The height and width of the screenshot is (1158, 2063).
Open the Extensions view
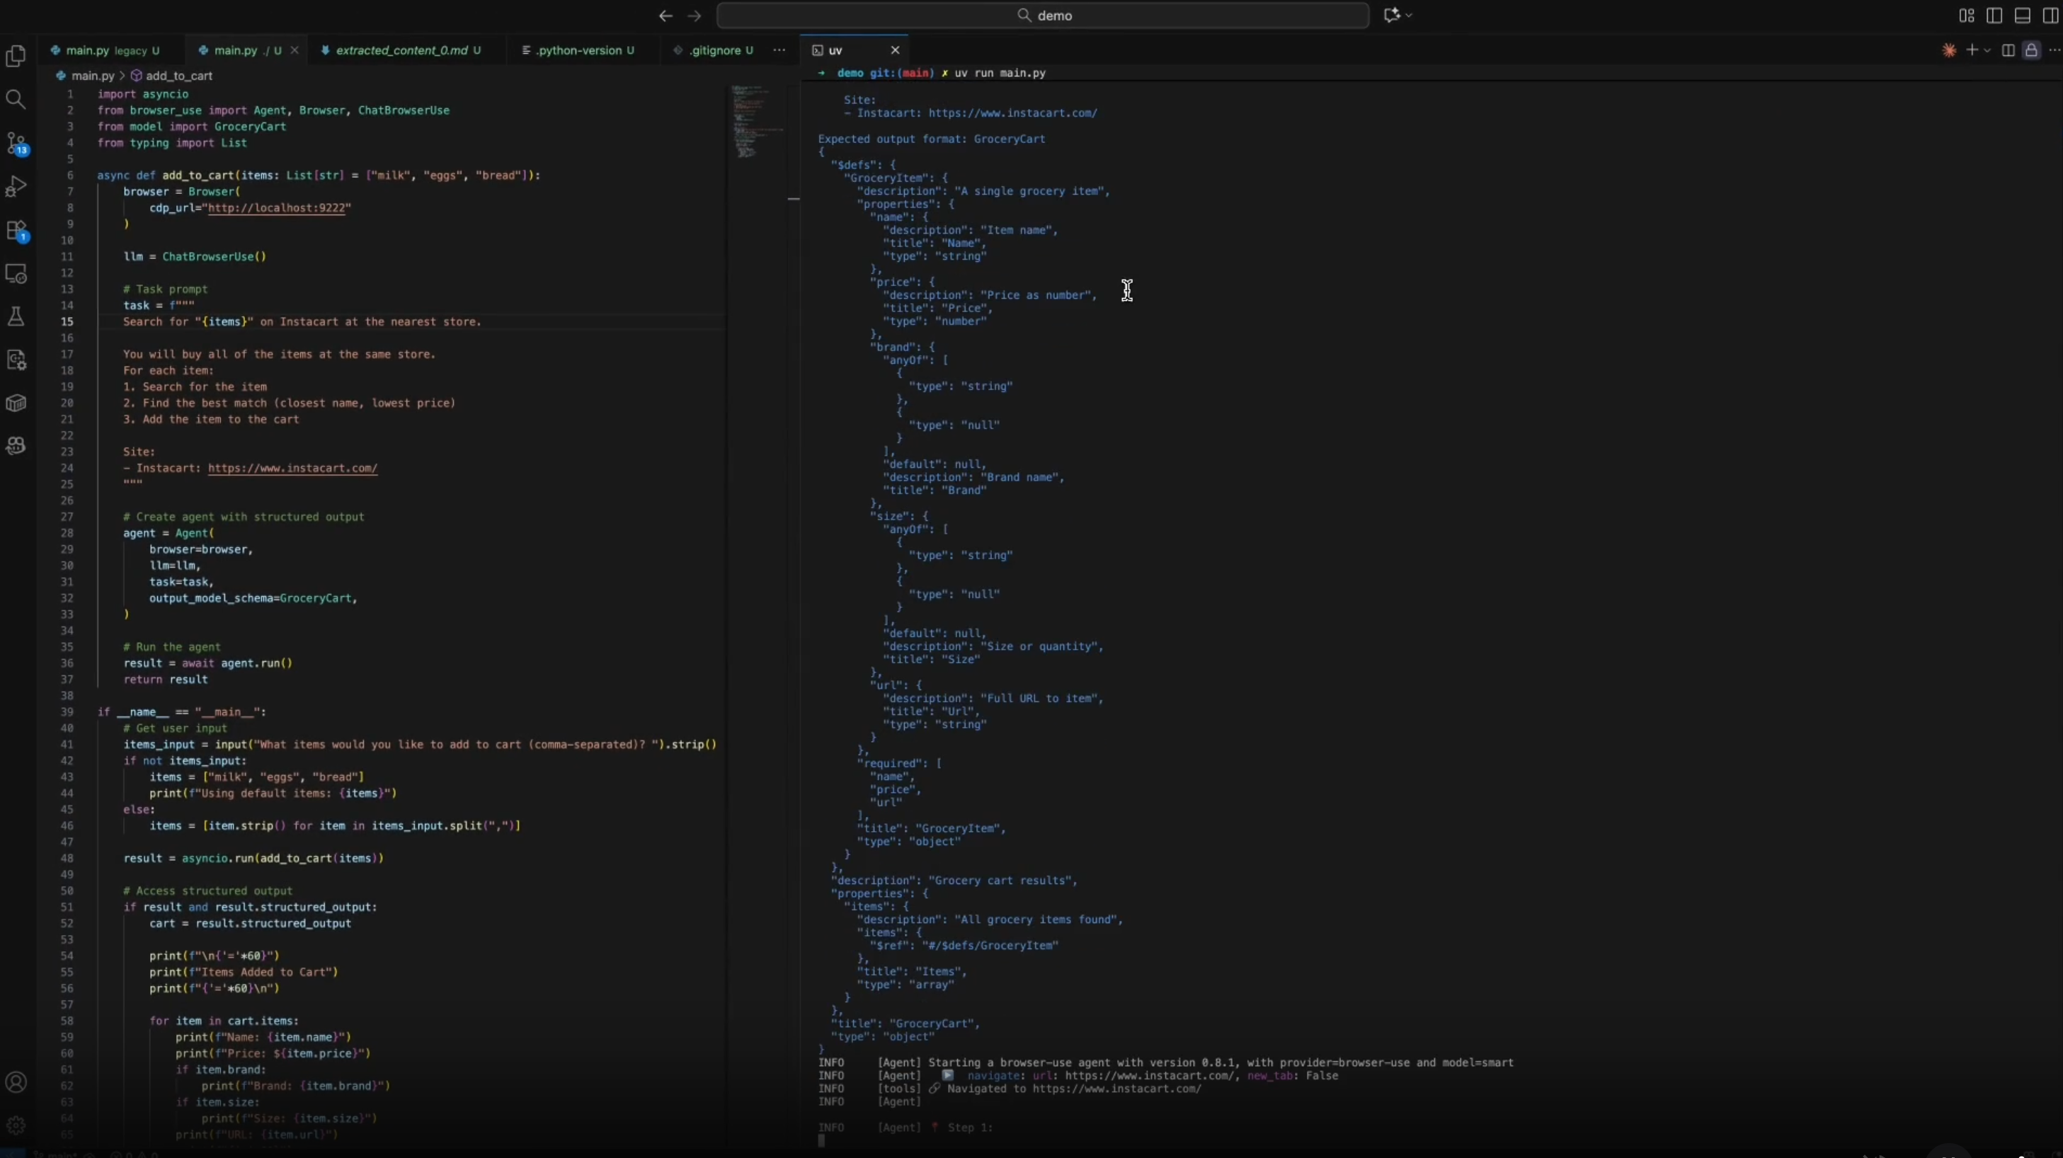tap(16, 231)
